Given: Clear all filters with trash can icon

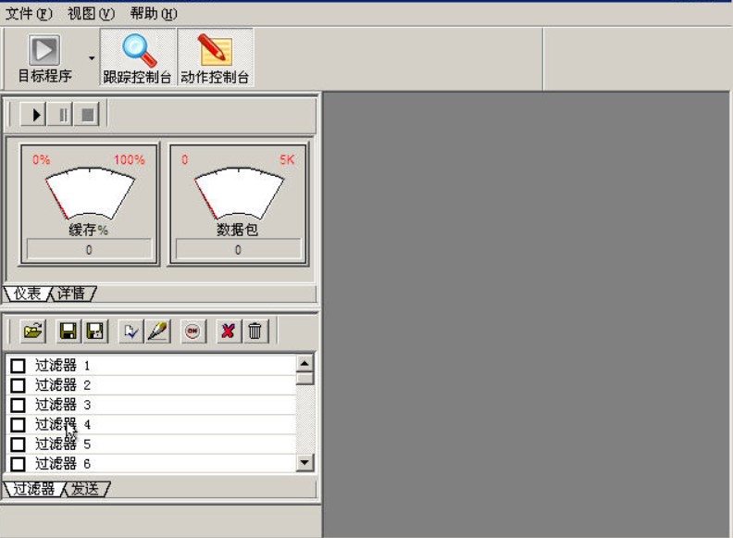Looking at the screenshot, I should tap(255, 332).
